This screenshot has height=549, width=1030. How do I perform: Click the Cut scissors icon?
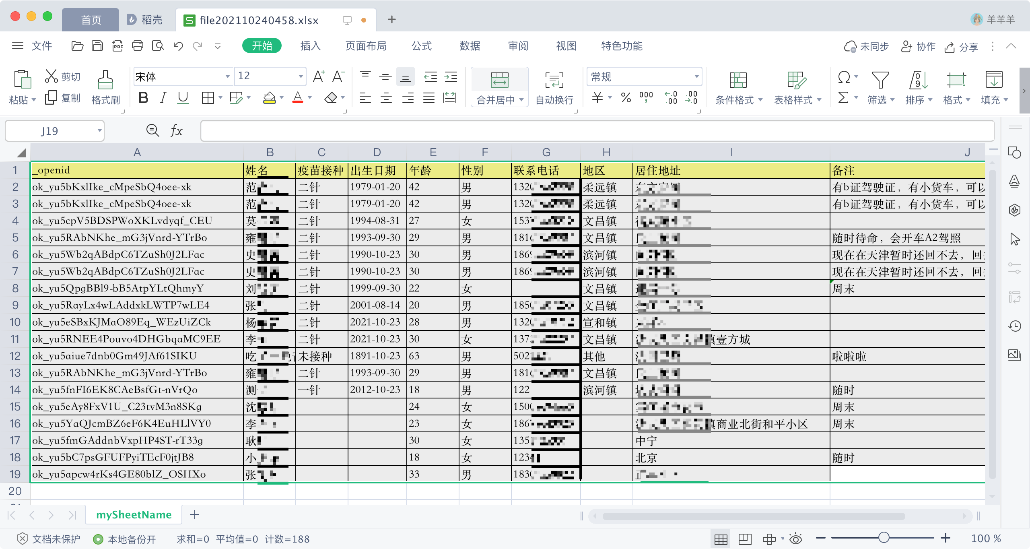click(x=51, y=76)
